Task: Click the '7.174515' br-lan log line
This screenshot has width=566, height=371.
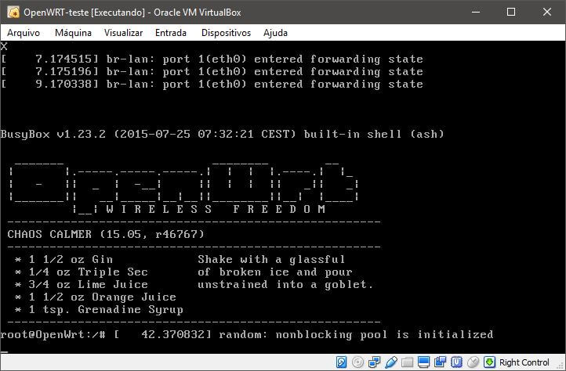Action: (212, 59)
